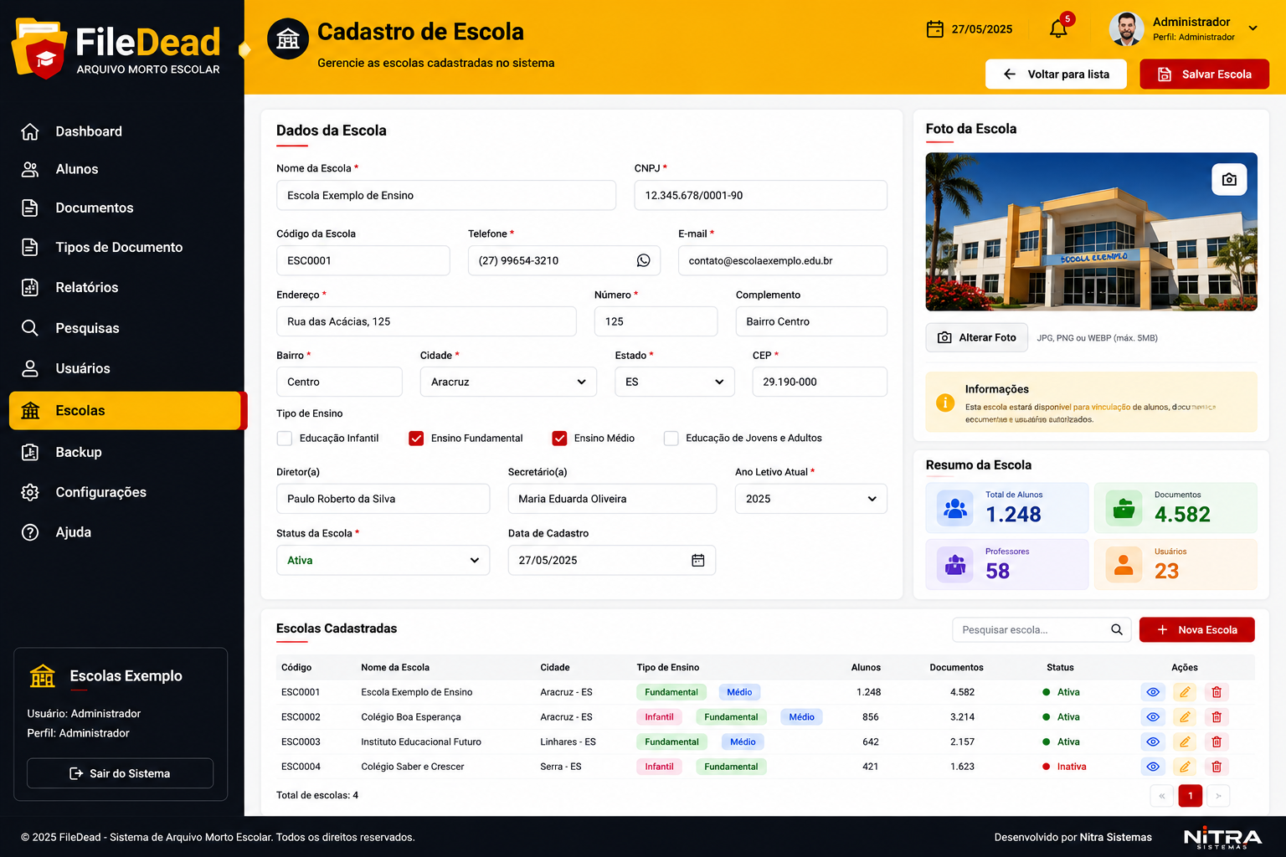
Task: Click the CNPJ input field
Action: 760,195
